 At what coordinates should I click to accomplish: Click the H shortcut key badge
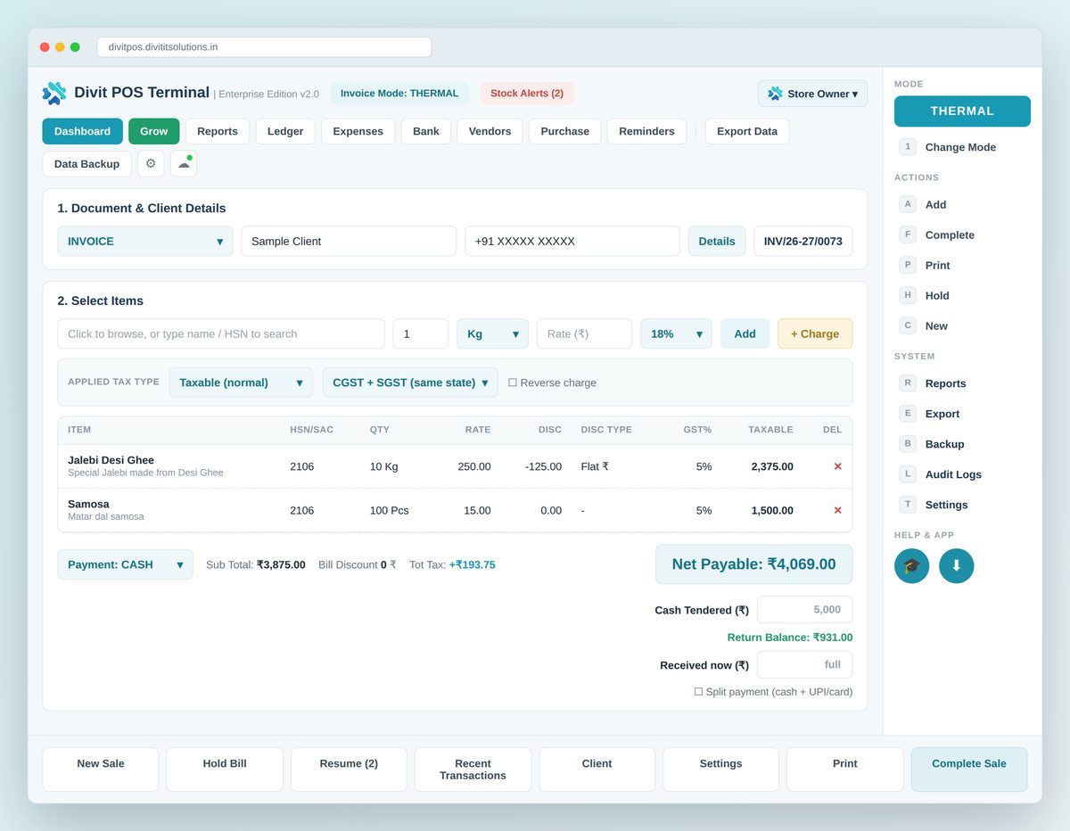(908, 295)
